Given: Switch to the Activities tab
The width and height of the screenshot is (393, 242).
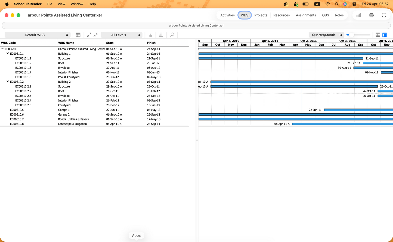Looking at the screenshot, I should coord(227,15).
